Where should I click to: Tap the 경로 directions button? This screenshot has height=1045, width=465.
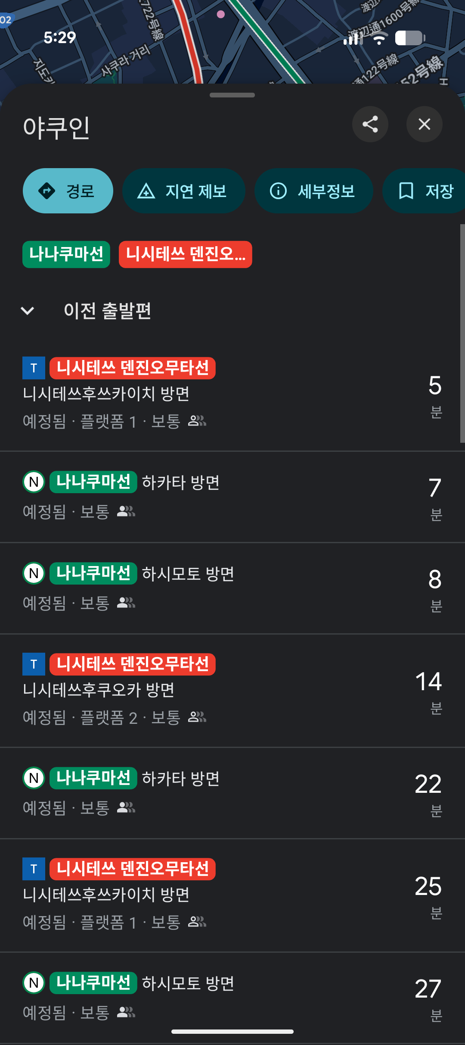68,191
